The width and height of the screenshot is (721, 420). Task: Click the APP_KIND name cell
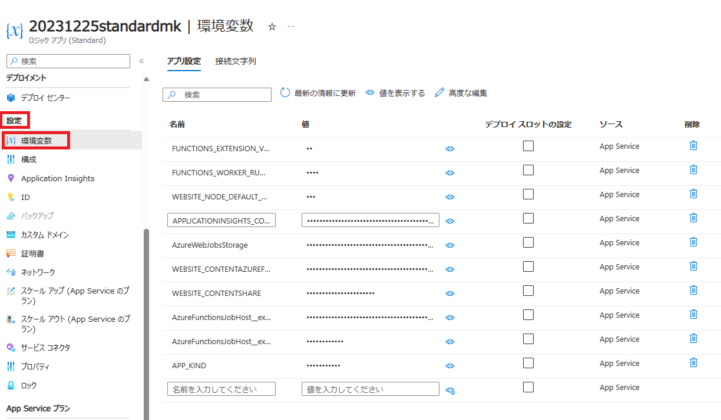point(189,366)
